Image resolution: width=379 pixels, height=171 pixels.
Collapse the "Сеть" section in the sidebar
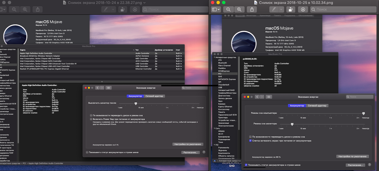(x=214, y=128)
